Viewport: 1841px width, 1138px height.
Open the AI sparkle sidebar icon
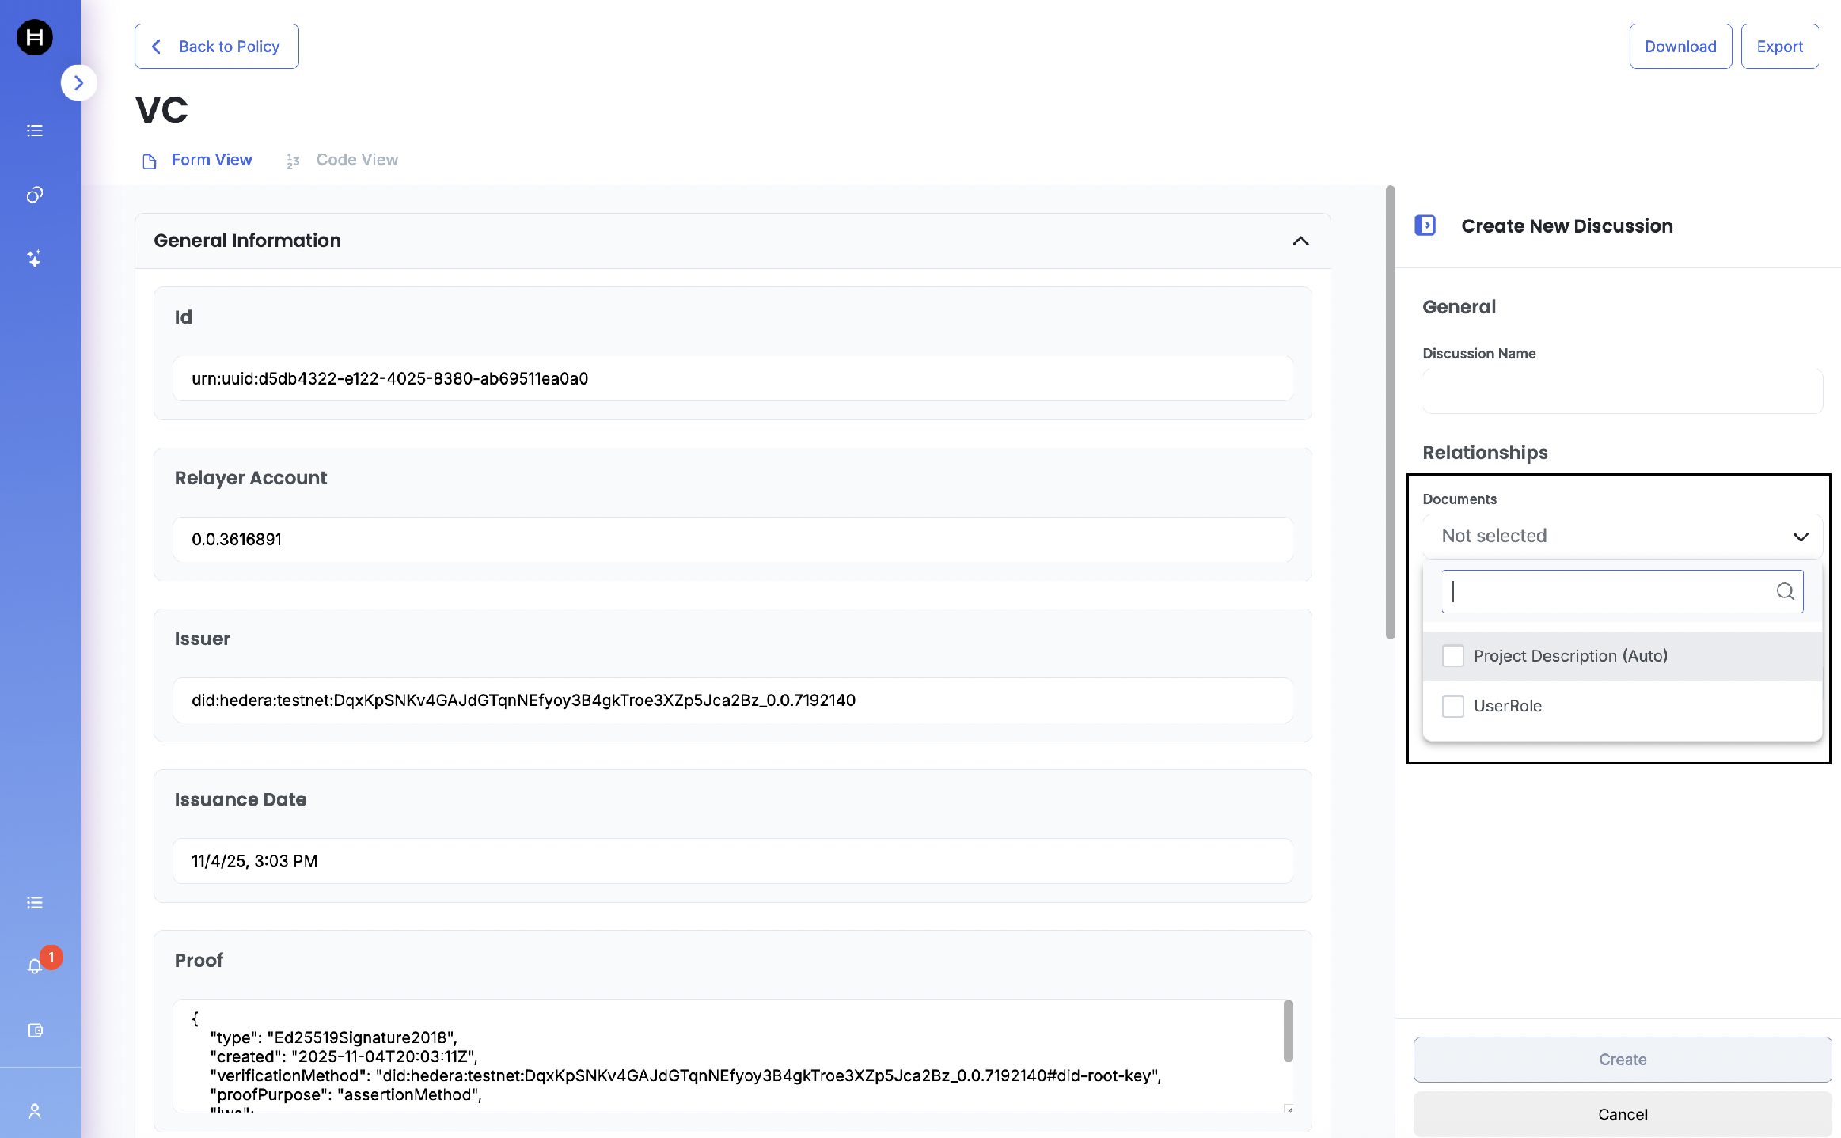[x=35, y=259]
